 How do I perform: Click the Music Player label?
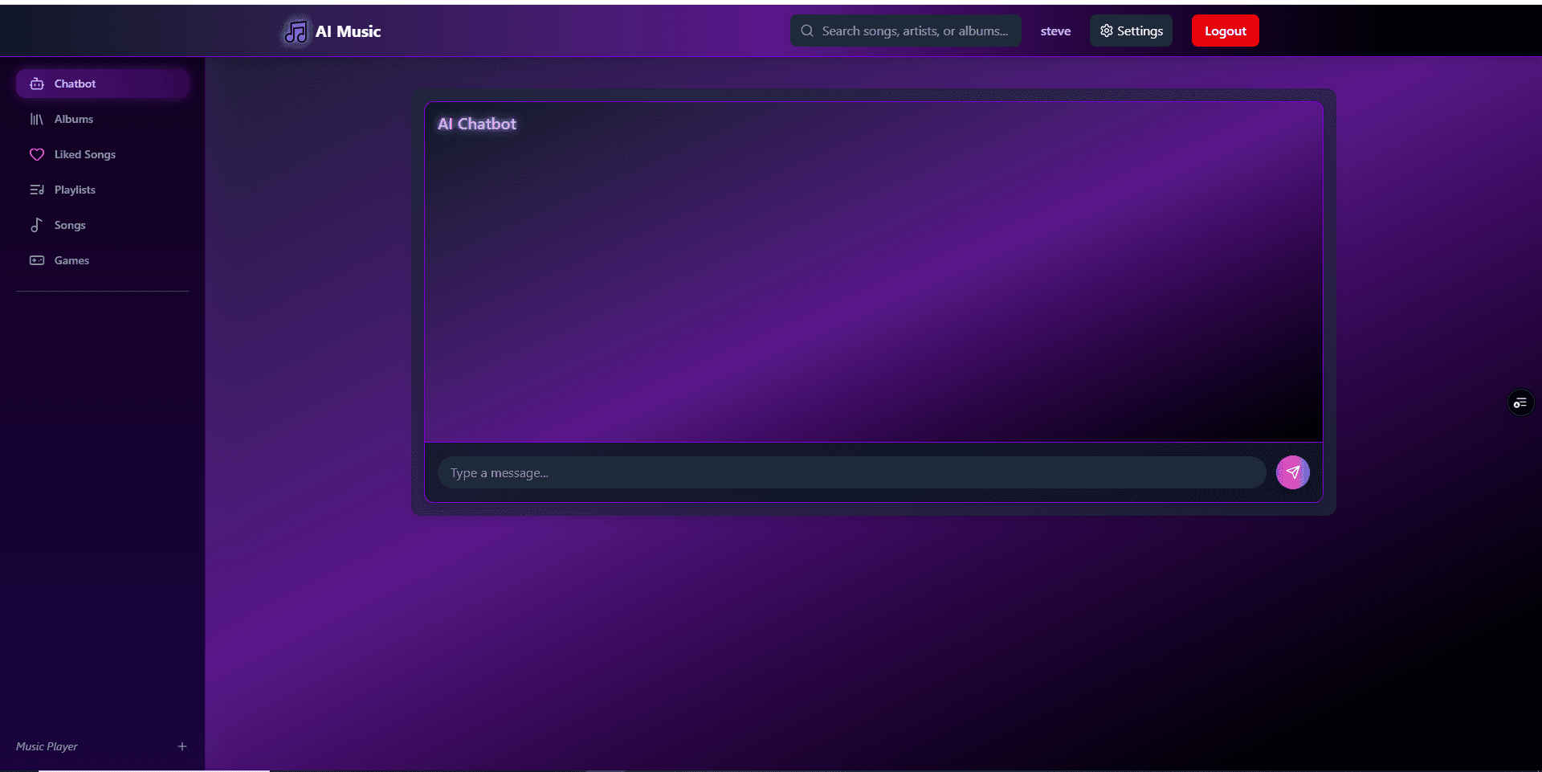click(47, 746)
